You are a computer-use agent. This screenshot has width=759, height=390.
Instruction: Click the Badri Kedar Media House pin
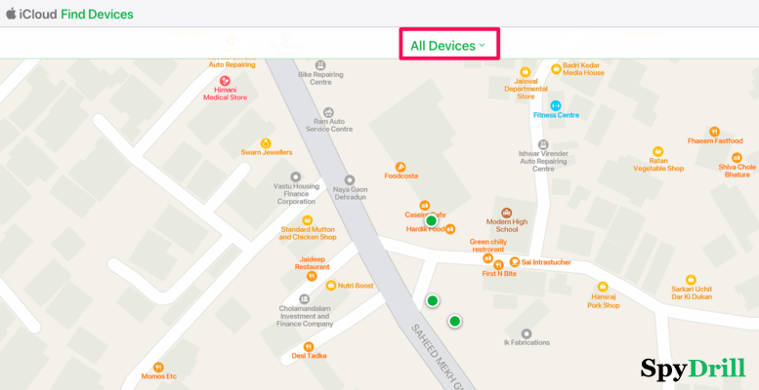(556, 69)
